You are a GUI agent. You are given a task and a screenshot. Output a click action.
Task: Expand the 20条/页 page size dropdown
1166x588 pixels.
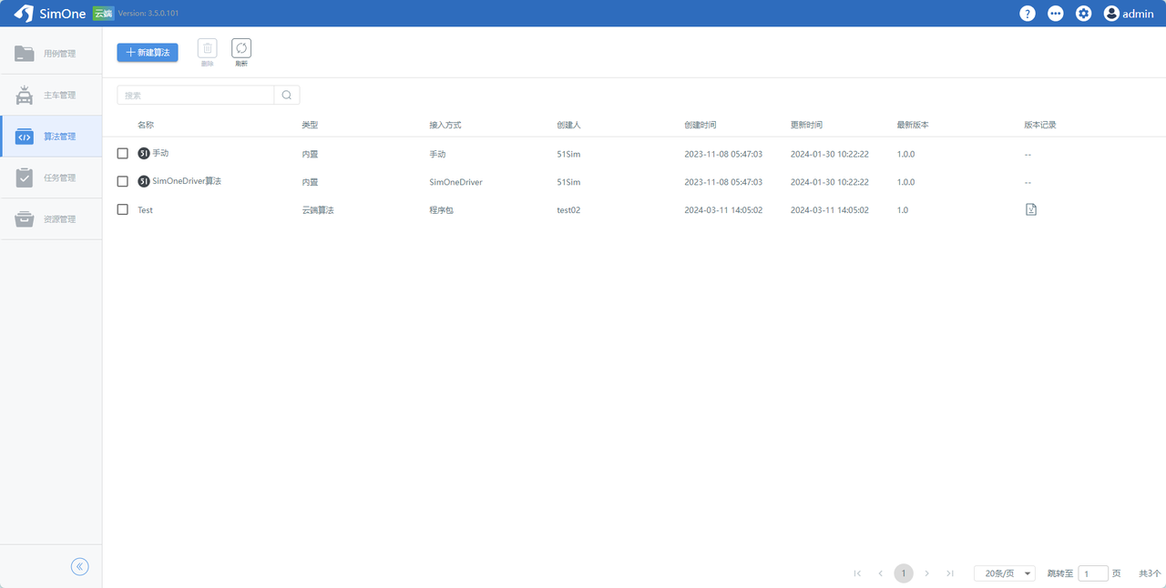[1004, 573]
